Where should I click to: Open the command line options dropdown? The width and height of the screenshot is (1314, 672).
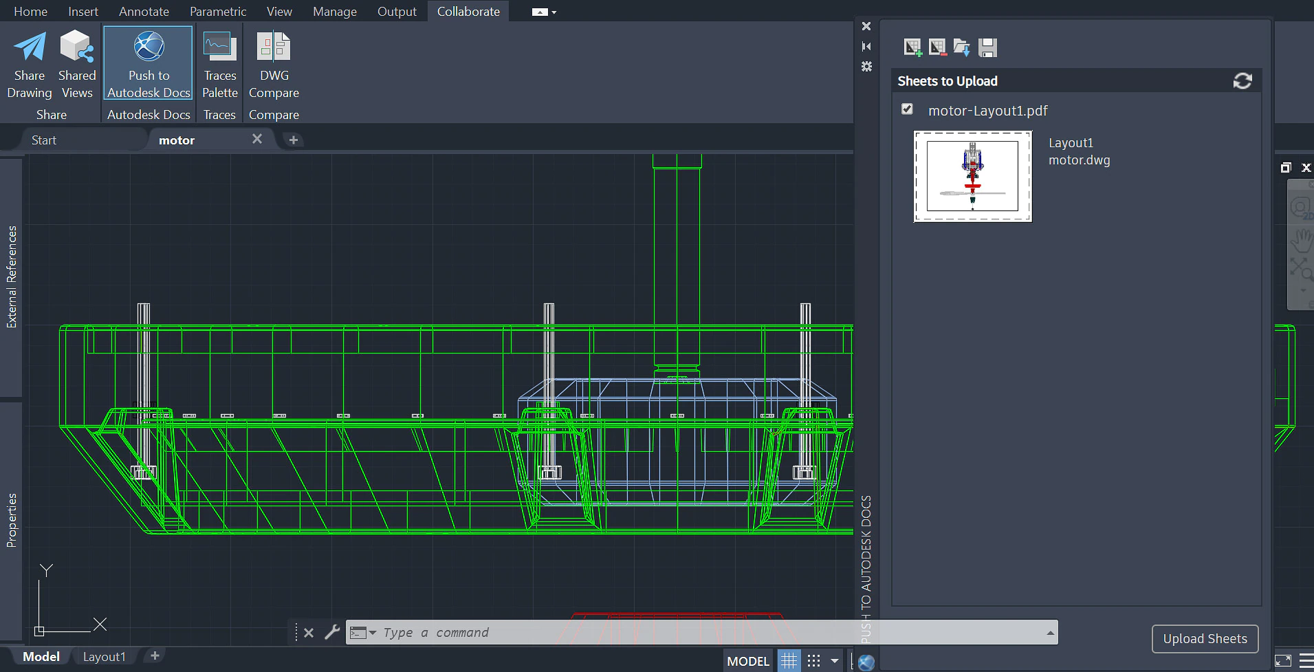[x=372, y=632]
